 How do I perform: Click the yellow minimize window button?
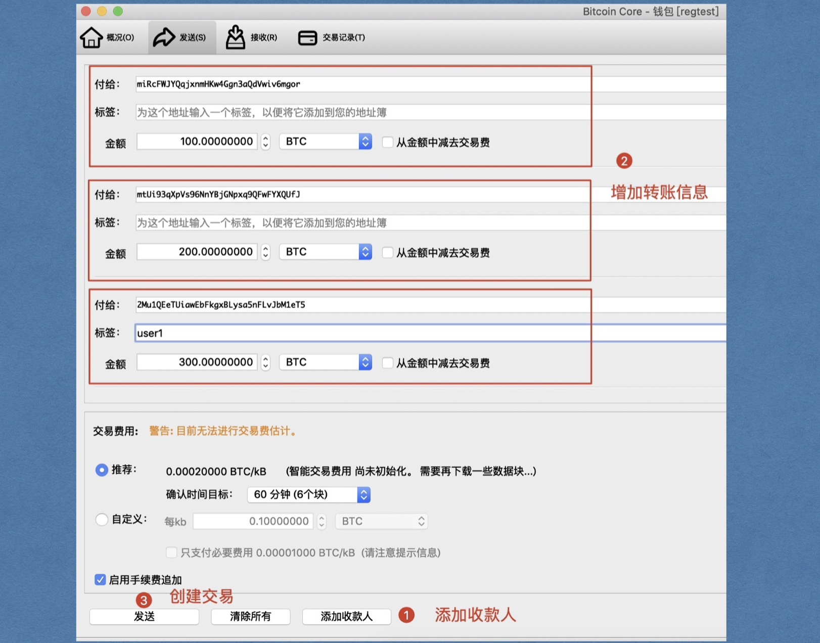(x=102, y=11)
